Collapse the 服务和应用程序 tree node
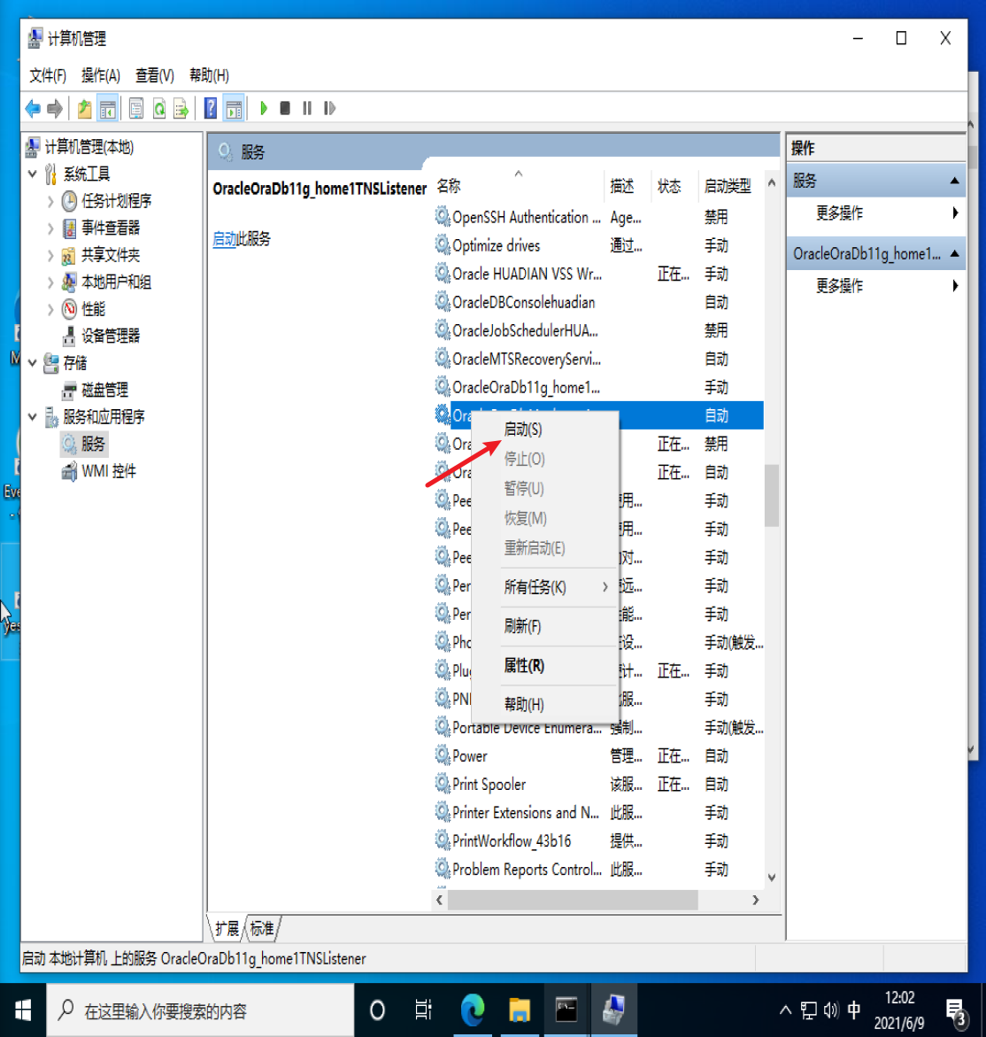986x1037 pixels. 33,416
